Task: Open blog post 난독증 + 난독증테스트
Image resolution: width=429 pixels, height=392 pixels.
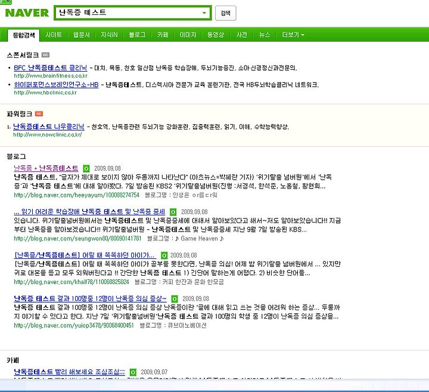Action: (46, 168)
